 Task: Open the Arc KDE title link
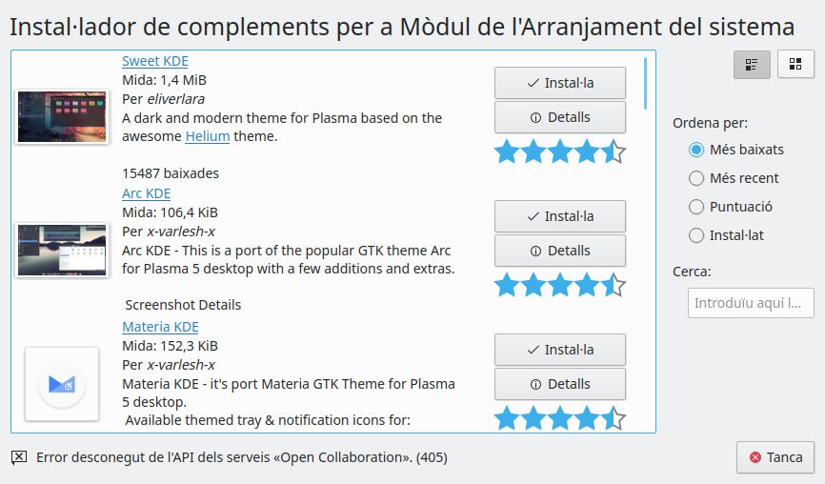146,193
